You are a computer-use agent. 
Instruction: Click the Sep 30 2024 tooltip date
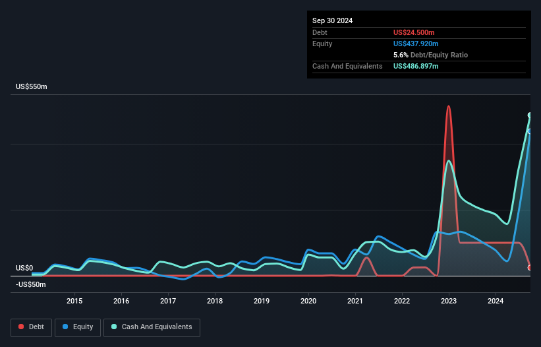[x=332, y=20]
